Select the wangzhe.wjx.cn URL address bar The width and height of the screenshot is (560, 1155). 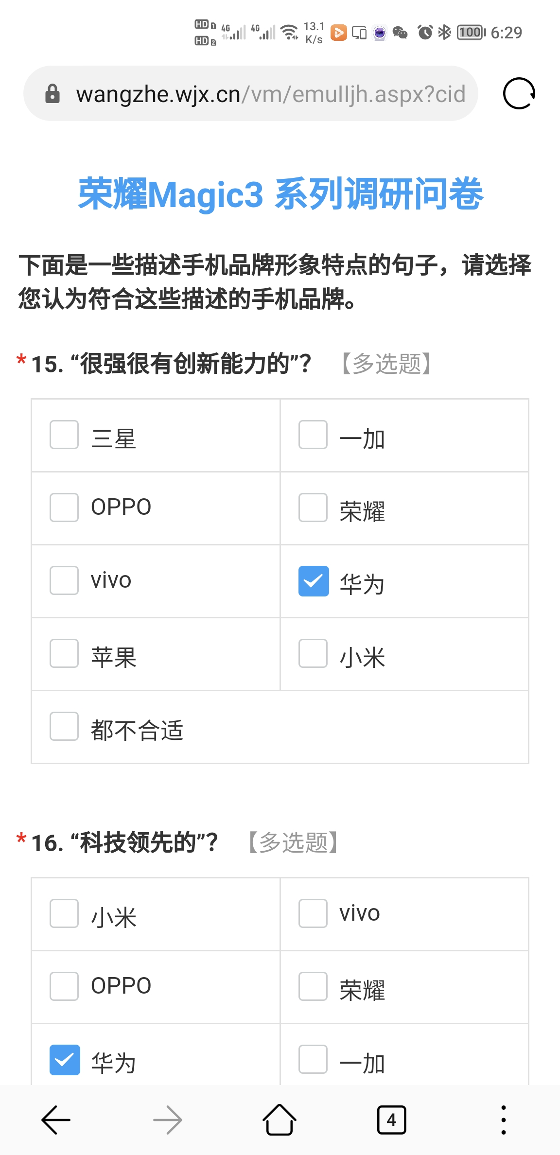point(251,93)
